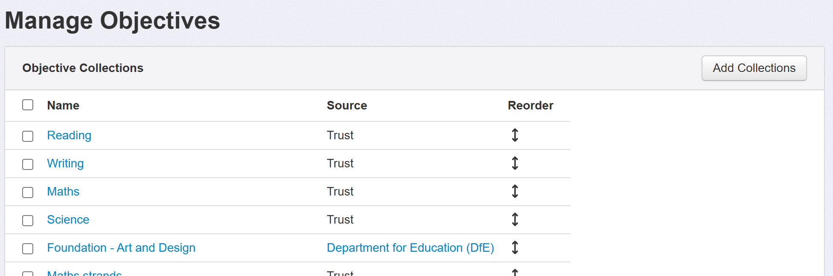Click the reorder handle in Maths row
The width and height of the screenshot is (833, 276).
click(515, 192)
